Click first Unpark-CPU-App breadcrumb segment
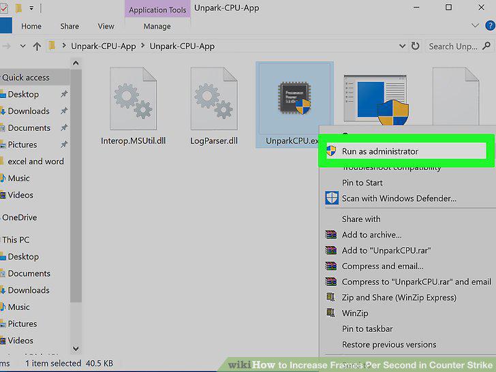 click(104, 46)
